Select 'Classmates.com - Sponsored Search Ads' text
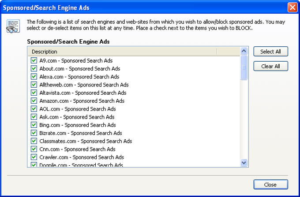 click(86, 141)
